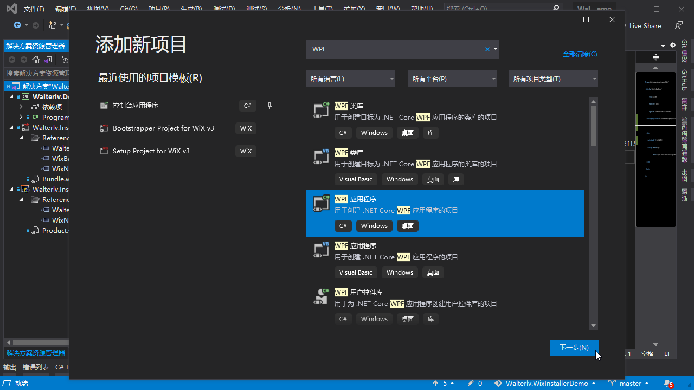Open the 所有语言 language filter dropdown
The image size is (694, 390).
(350, 79)
